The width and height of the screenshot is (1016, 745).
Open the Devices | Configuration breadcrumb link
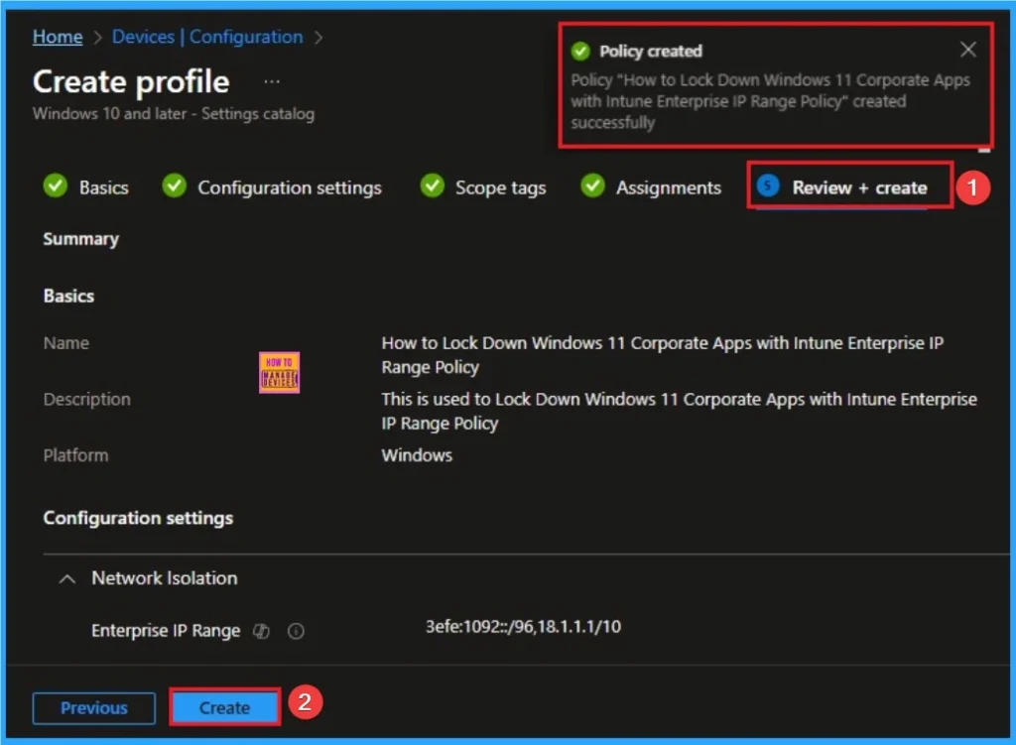[x=206, y=37]
